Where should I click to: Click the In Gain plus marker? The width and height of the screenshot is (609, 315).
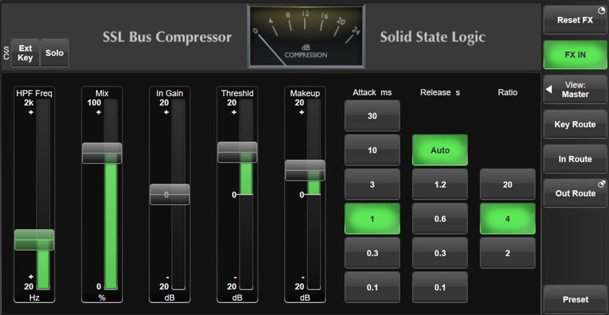(x=166, y=112)
